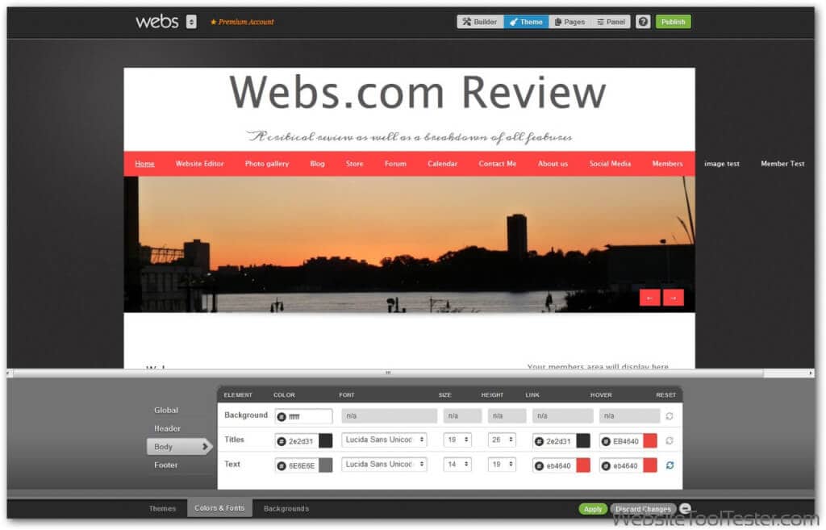Select the Global section
826x530 pixels.
(166, 410)
